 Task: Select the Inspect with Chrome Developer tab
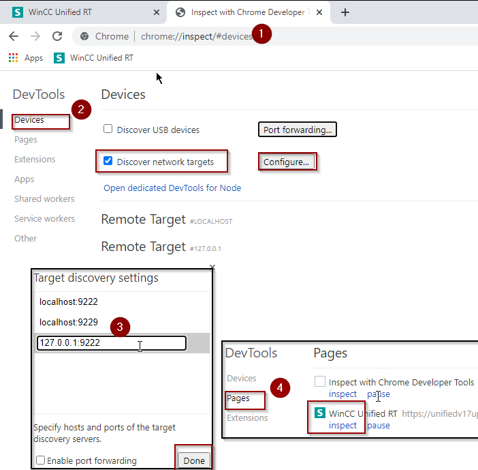[249, 12]
